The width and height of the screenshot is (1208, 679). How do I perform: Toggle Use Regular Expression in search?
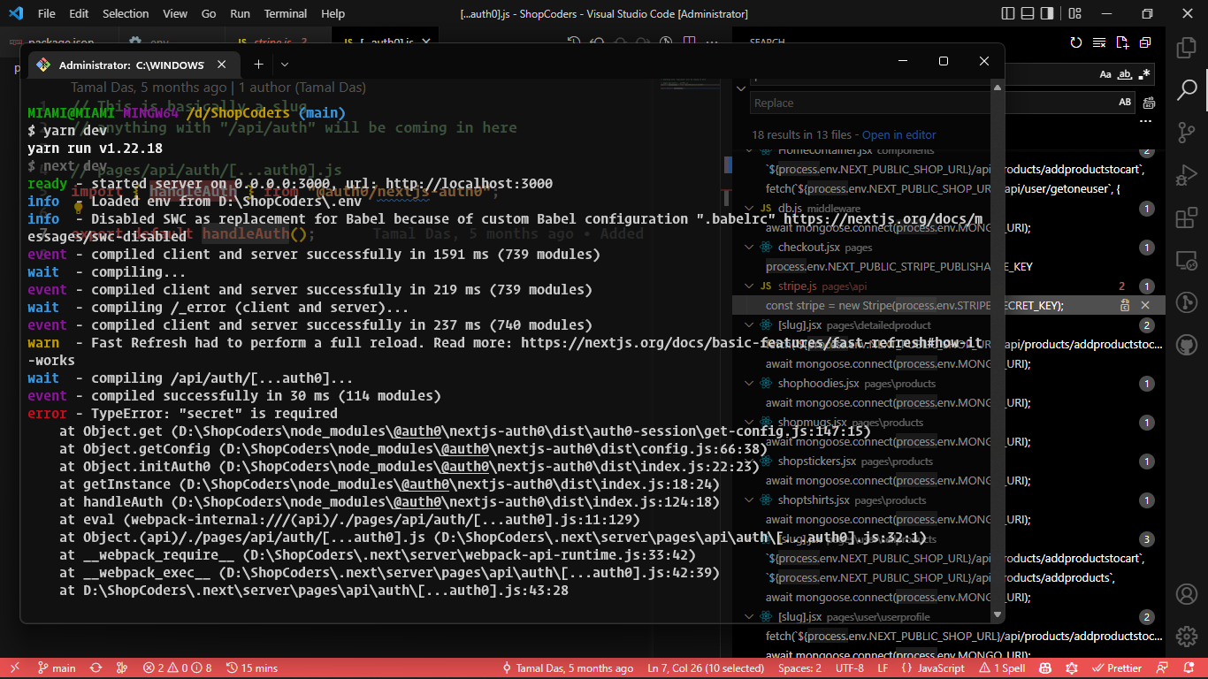pyautogui.click(x=1144, y=74)
